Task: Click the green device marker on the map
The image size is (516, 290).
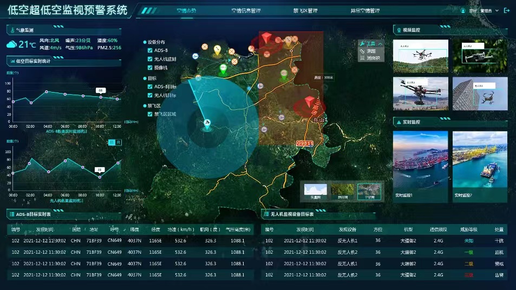Action: click(223, 68)
